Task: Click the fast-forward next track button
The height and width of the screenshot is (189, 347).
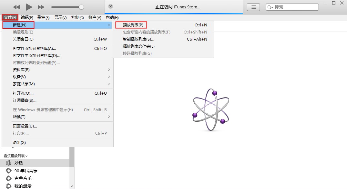Action: click(41, 7)
